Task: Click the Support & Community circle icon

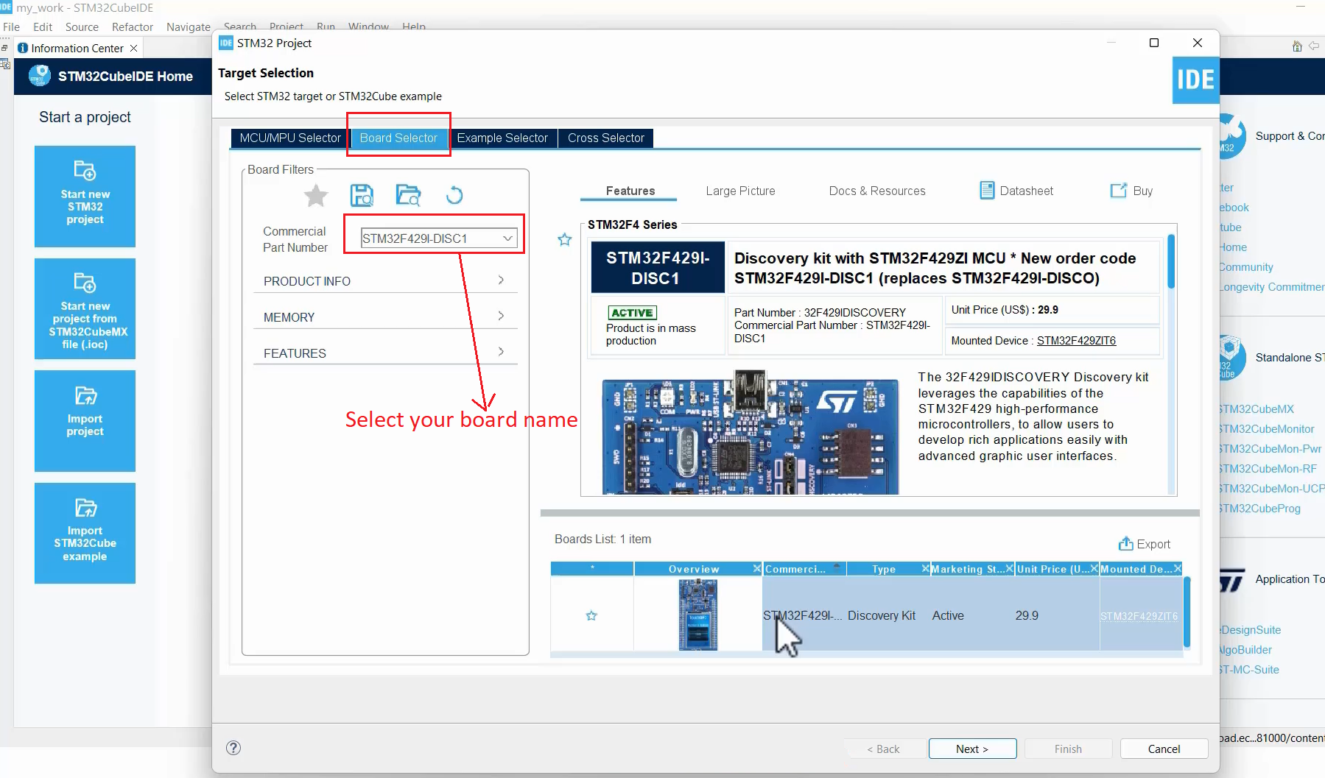Action: point(1231,136)
